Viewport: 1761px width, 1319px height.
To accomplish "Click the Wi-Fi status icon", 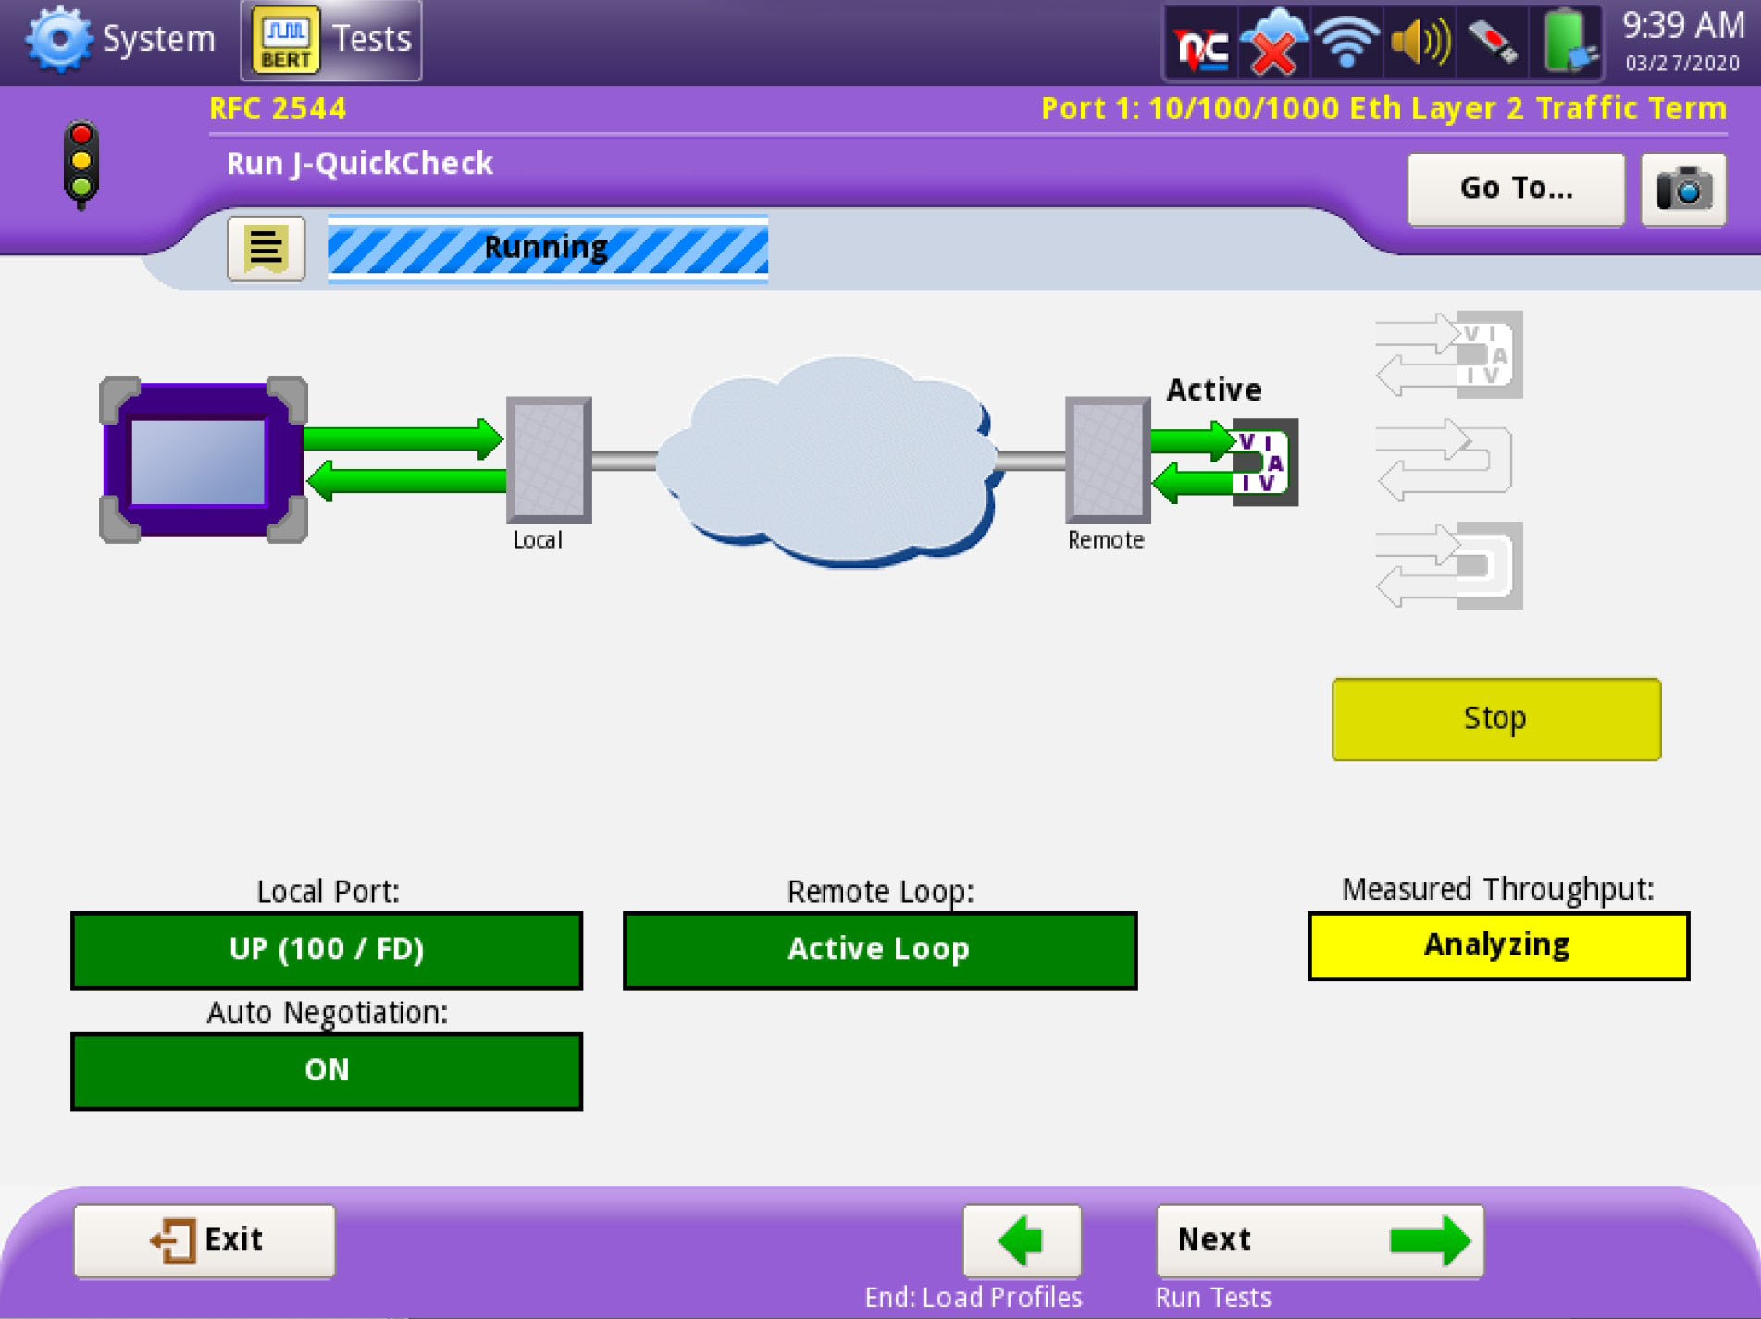I will [1346, 43].
